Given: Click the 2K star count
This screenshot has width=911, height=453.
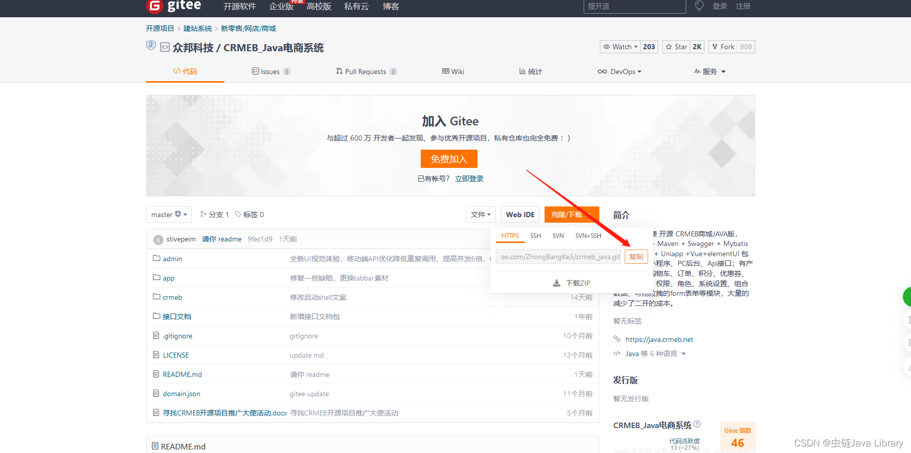Looking at the screenshot, I should 697,47.
